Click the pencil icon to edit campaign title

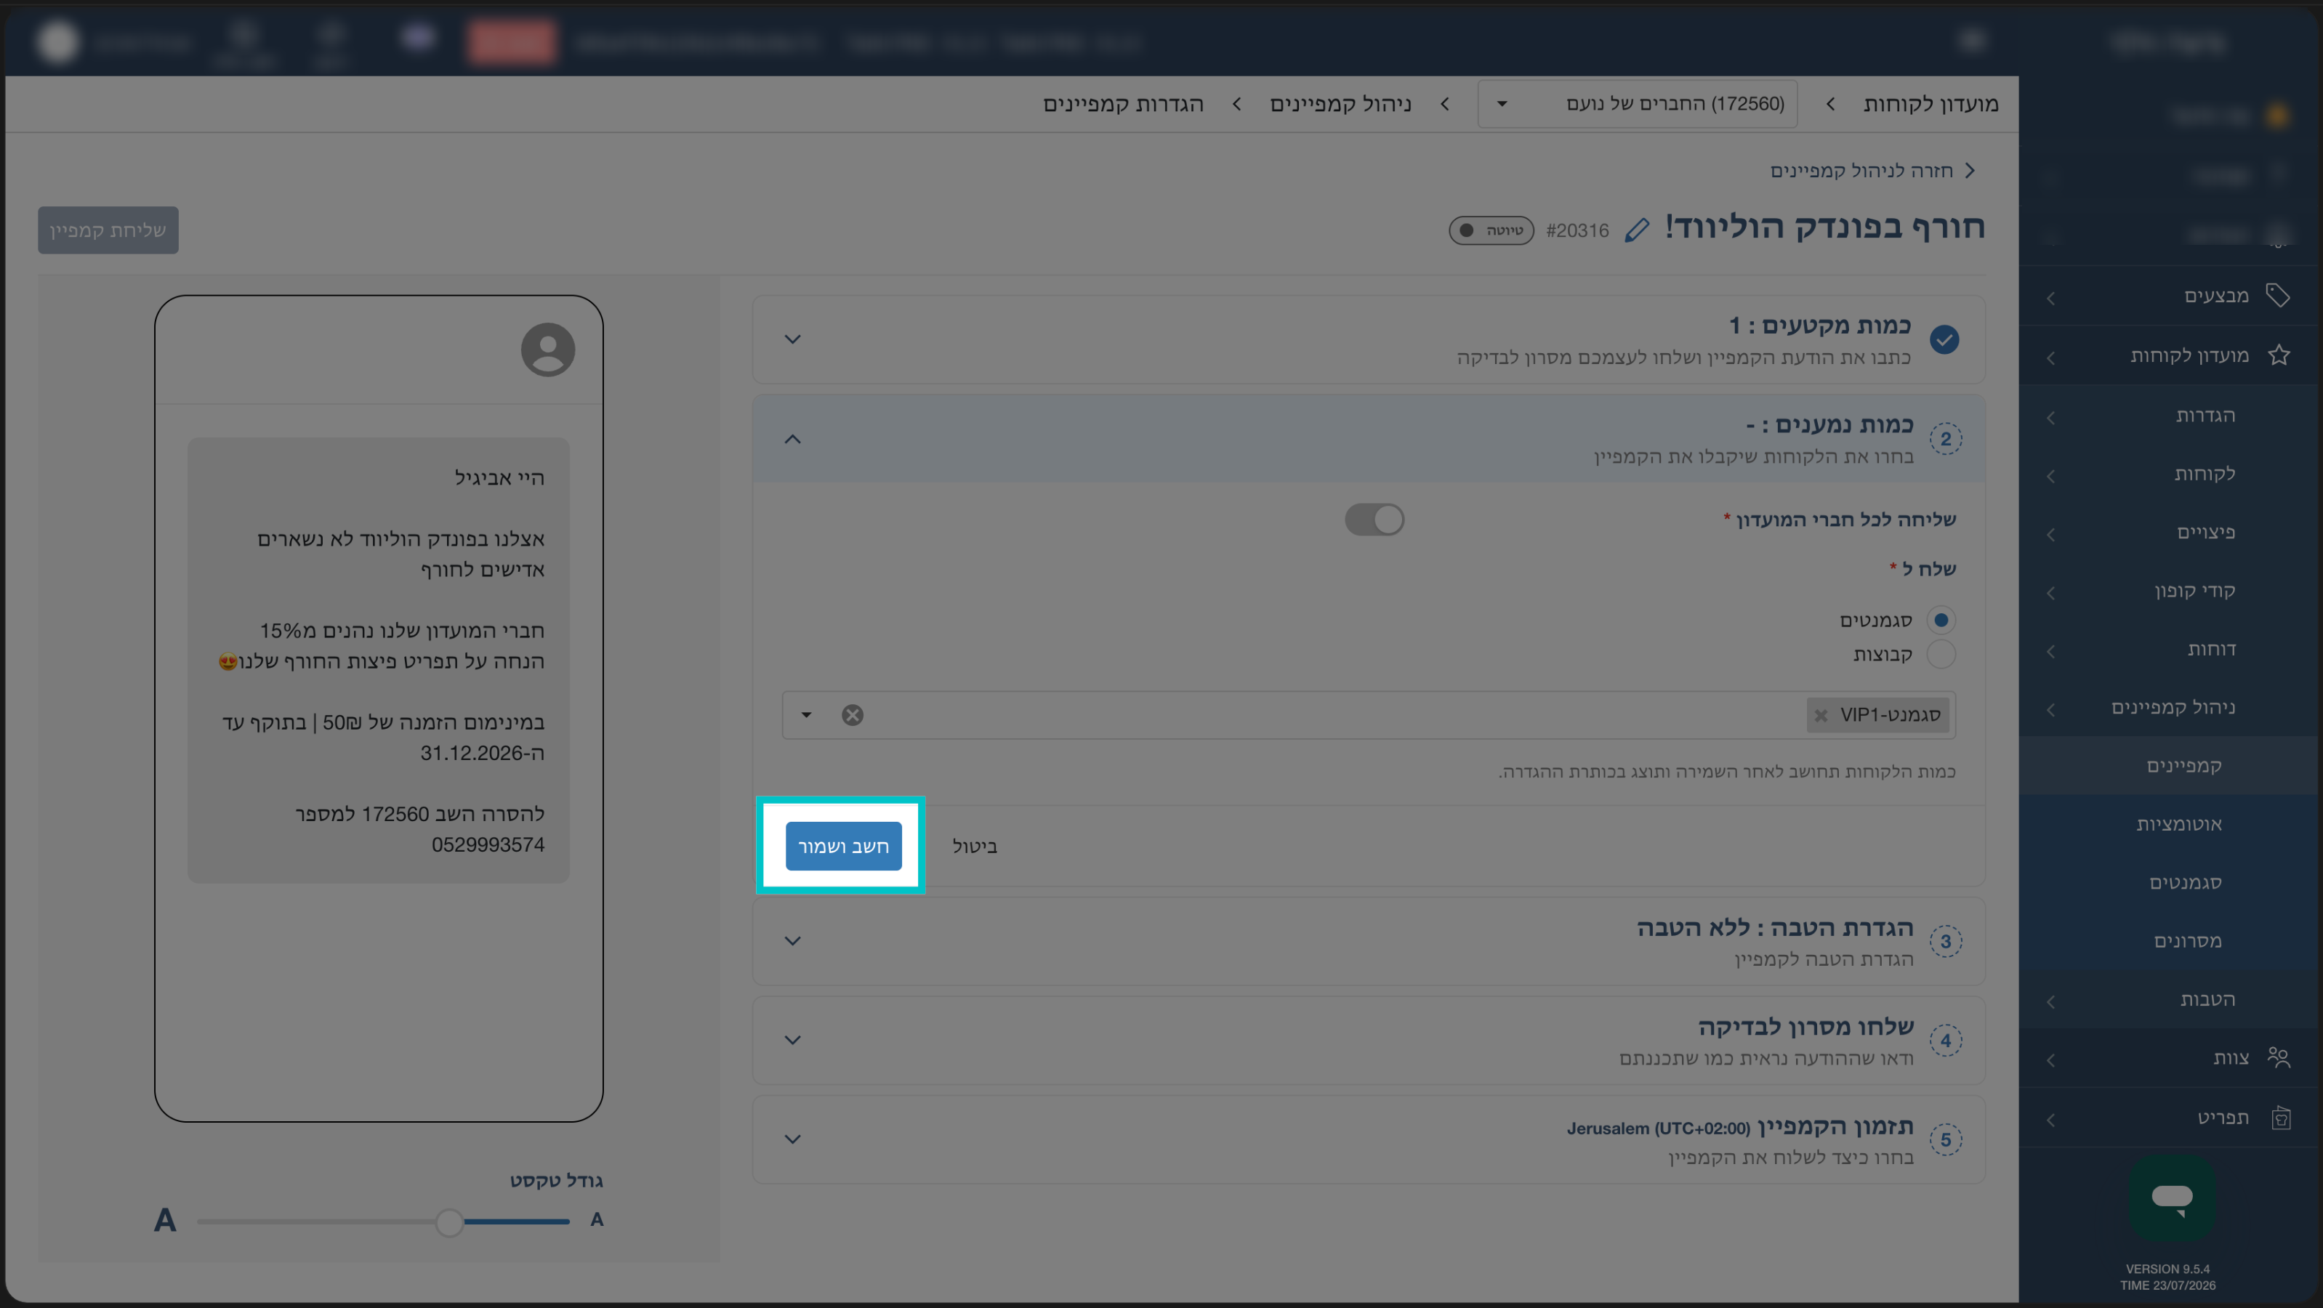pos(1637,230)
